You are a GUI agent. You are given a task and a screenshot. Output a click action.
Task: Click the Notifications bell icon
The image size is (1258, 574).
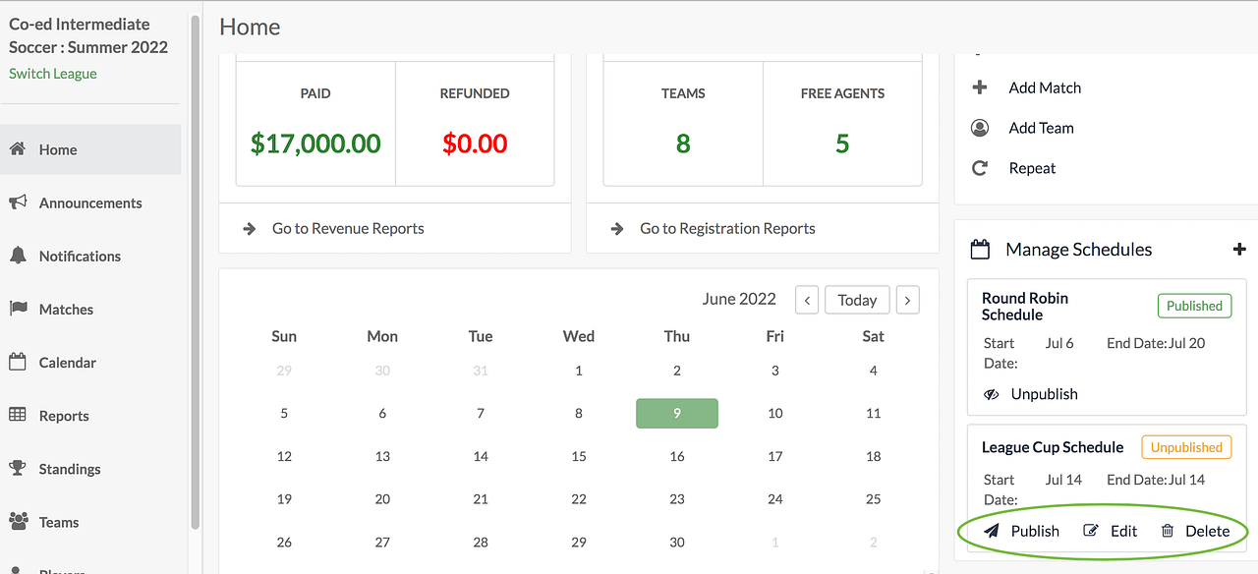pos(18,256)
